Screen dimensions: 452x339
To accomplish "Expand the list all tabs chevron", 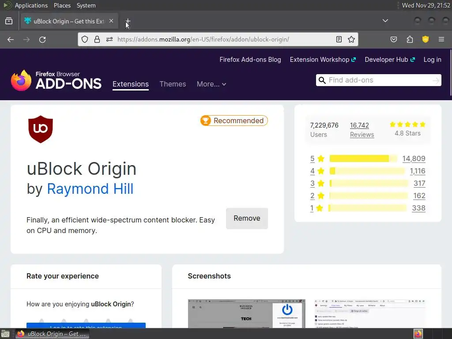I will [385, 21].
